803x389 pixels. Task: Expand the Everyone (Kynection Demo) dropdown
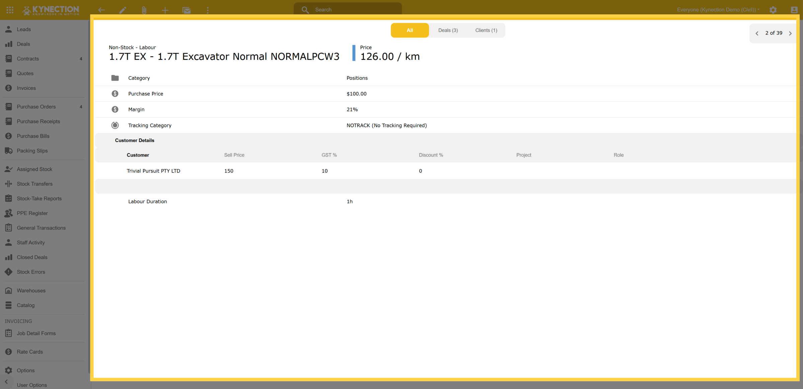pyautogui.click(x=718, y=10)
